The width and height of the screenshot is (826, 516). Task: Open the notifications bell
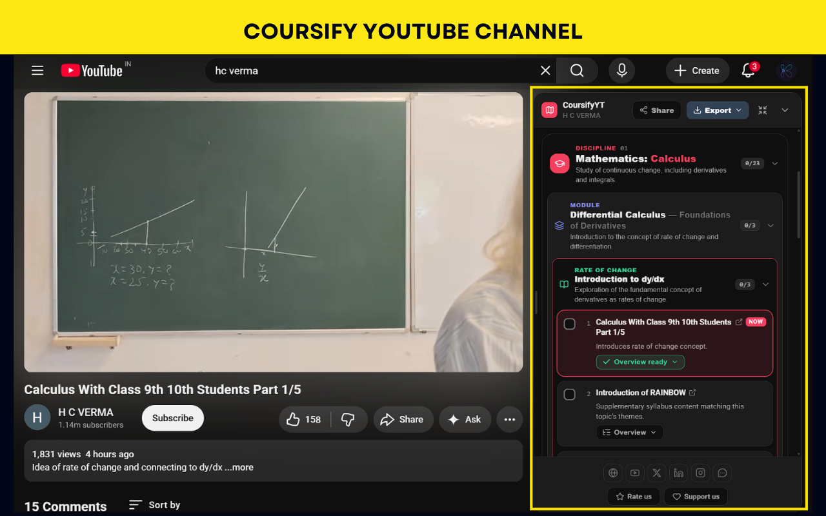[x=748, y=70]
